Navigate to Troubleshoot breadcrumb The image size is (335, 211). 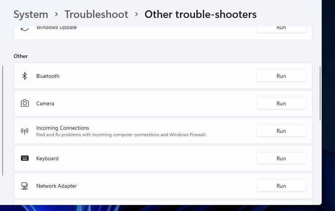96,14
